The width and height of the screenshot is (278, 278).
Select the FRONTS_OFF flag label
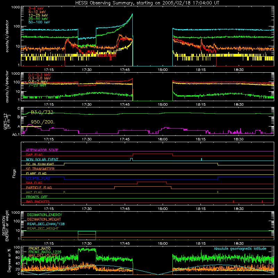(x=37, y=197)
